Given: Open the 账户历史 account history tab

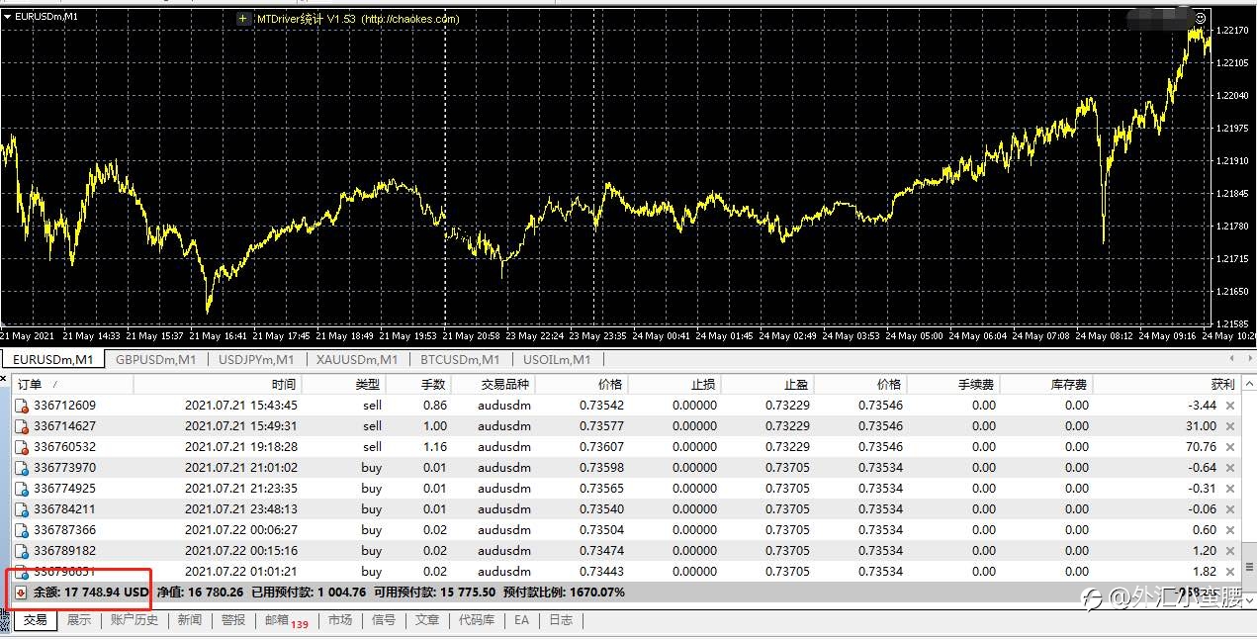Looking at the screenshot, I should click(135, 620).
